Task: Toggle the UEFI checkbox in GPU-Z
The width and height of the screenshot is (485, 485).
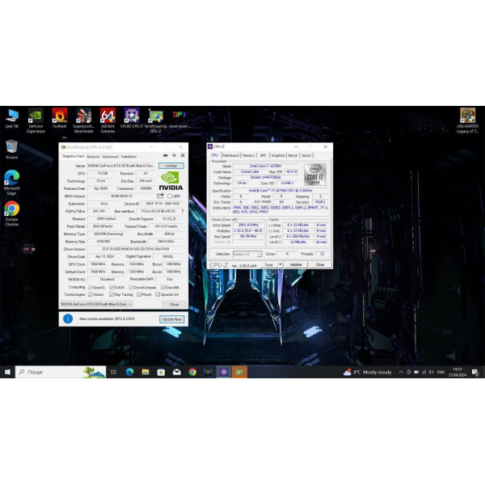Action: click(x=170, y=196)
